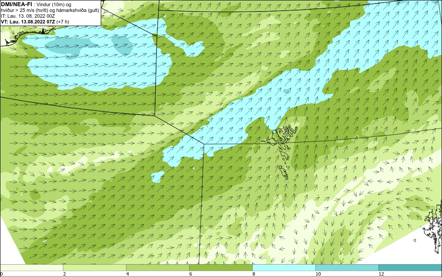Click the legend scale label '2'
Screen dimensions: 442x277
pos(65,274)
